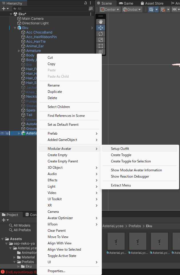Click Create Toggle in the submenu
The height and width of the screenshot is (275, 180).
tap(121, 155)
